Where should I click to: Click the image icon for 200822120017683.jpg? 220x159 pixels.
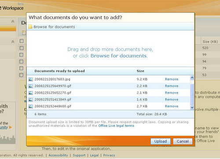[30, 79]
